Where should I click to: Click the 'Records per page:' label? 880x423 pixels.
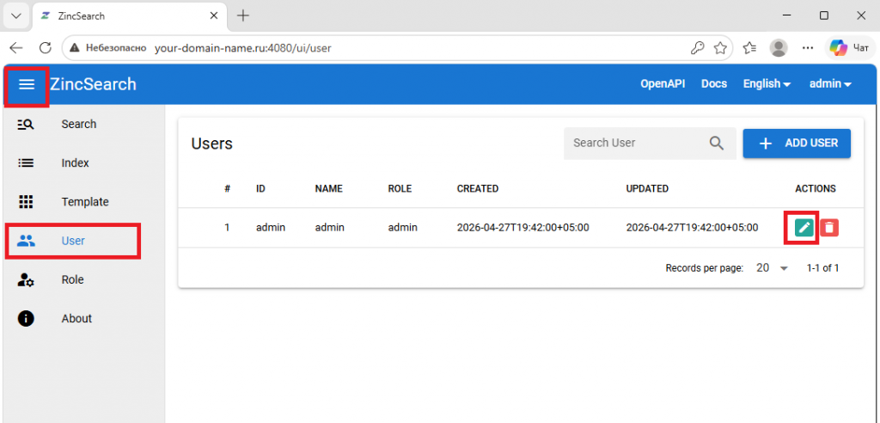coord(705,268)
